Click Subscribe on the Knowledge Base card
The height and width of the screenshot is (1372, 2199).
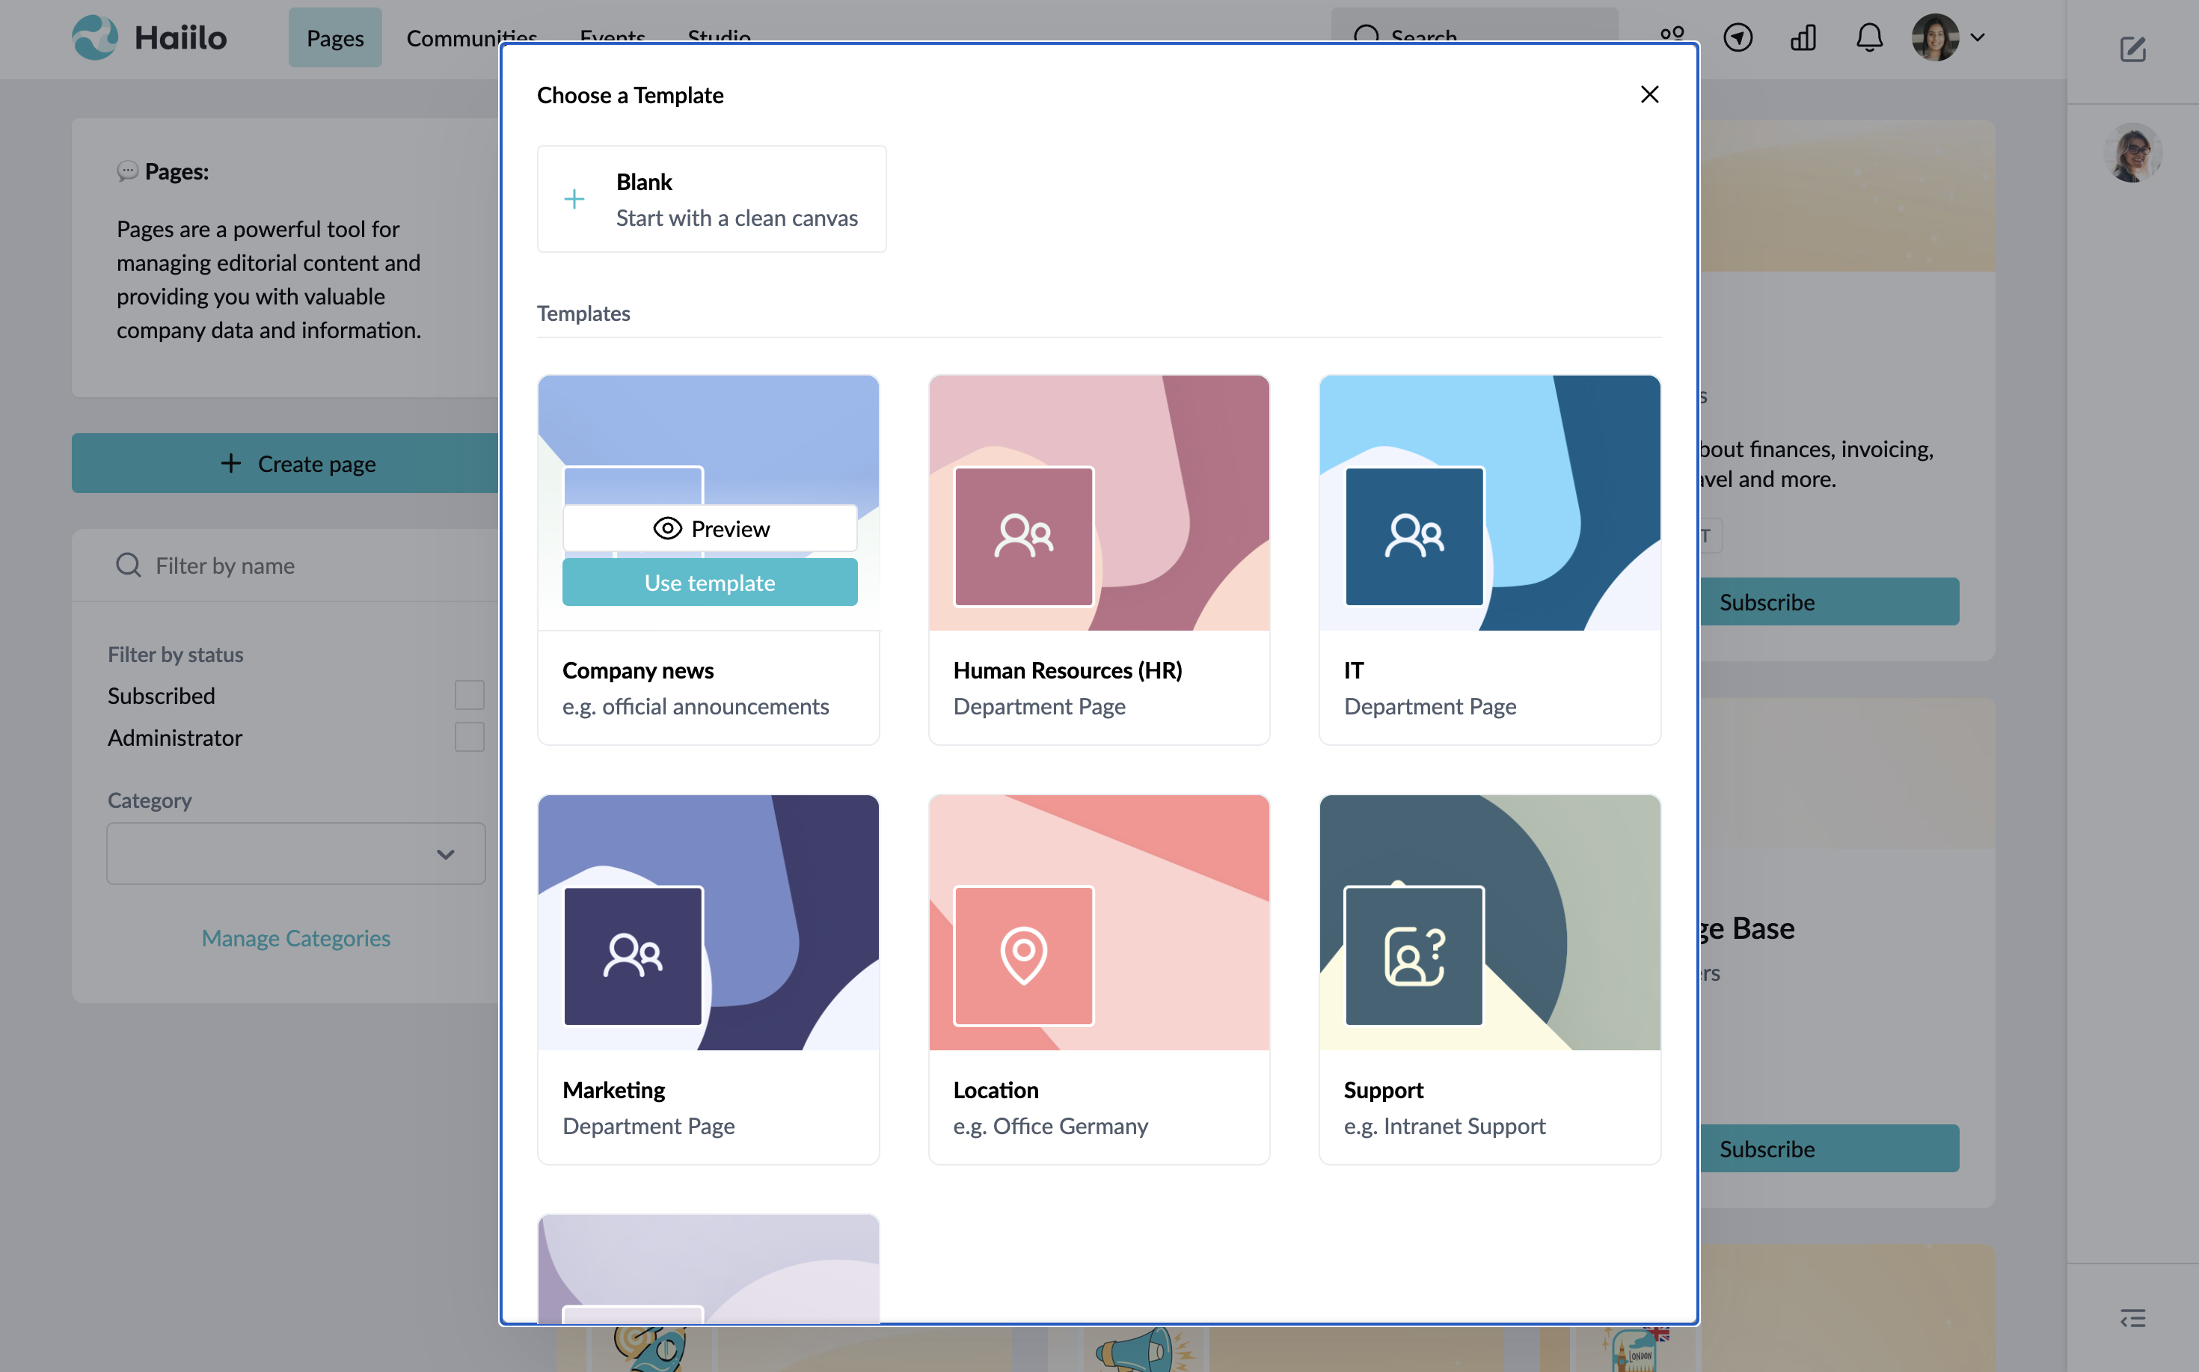1828,1148
